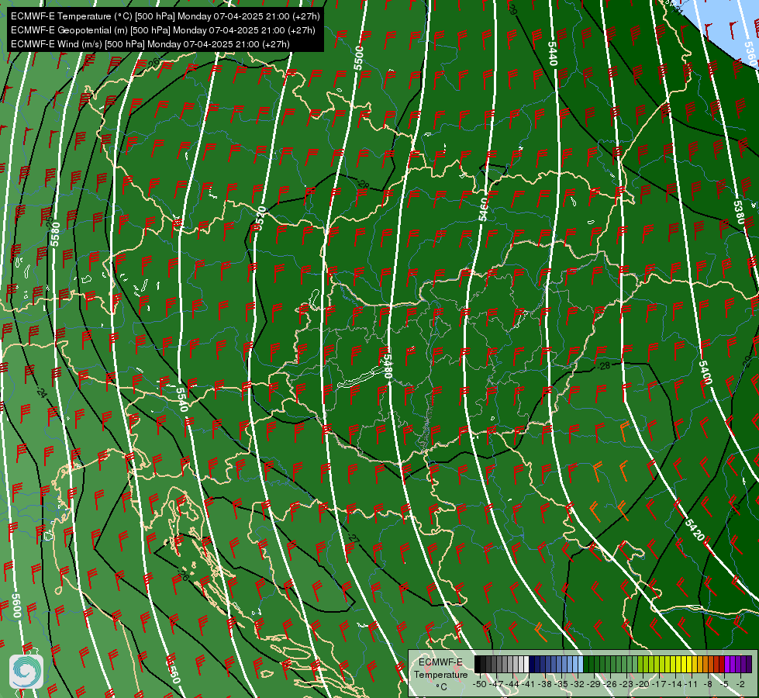
Task: Select the ECMWF-E Wind title line
Action: tap(150, 44)
